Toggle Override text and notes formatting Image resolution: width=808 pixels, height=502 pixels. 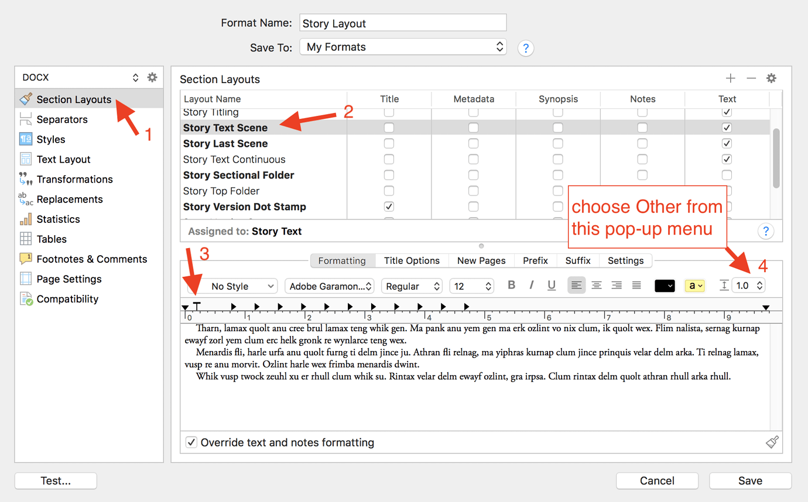pyautogui.click(x=191, y=442)
